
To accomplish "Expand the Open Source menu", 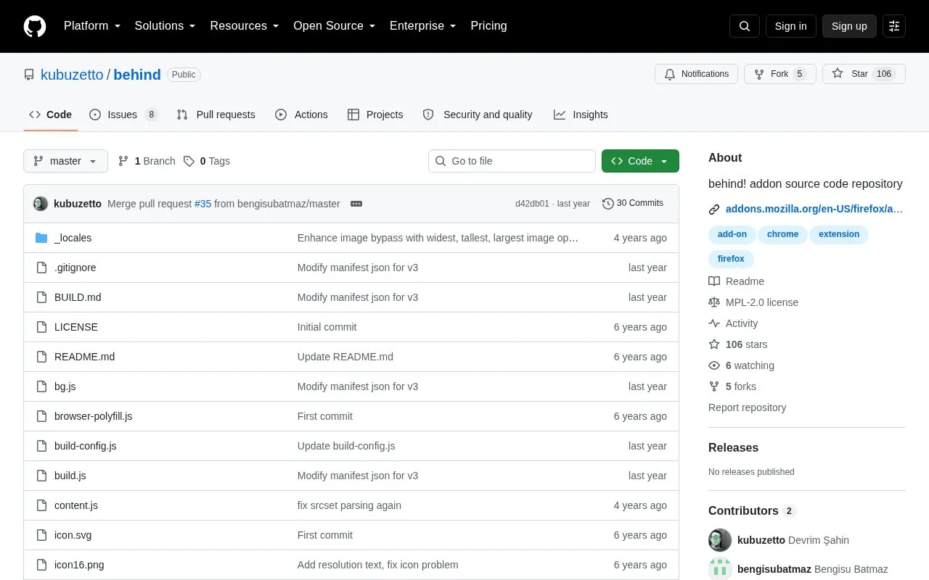I will 335,26.
